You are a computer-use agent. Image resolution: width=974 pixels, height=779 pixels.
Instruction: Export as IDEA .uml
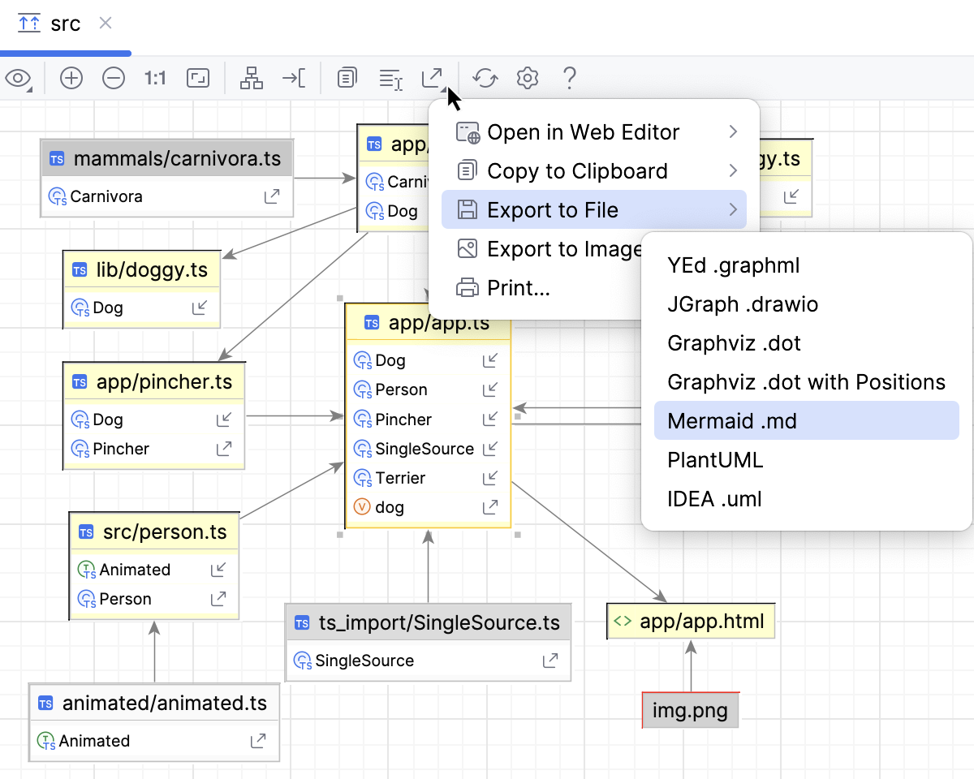(807, 499)
